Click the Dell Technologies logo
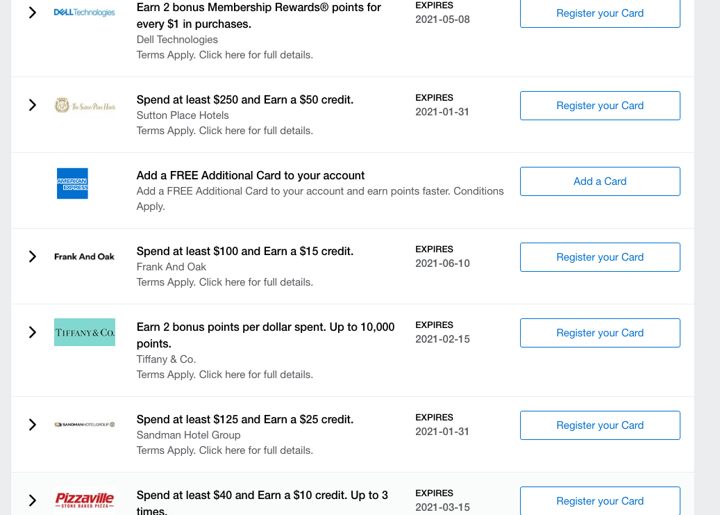The image size is (720, 515). 85,13
